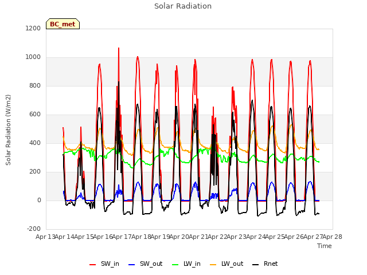The width and height of the screenshot is (367, 275).
Task: Click the Apr 20 x-axis label
Action: coord(179,237)
